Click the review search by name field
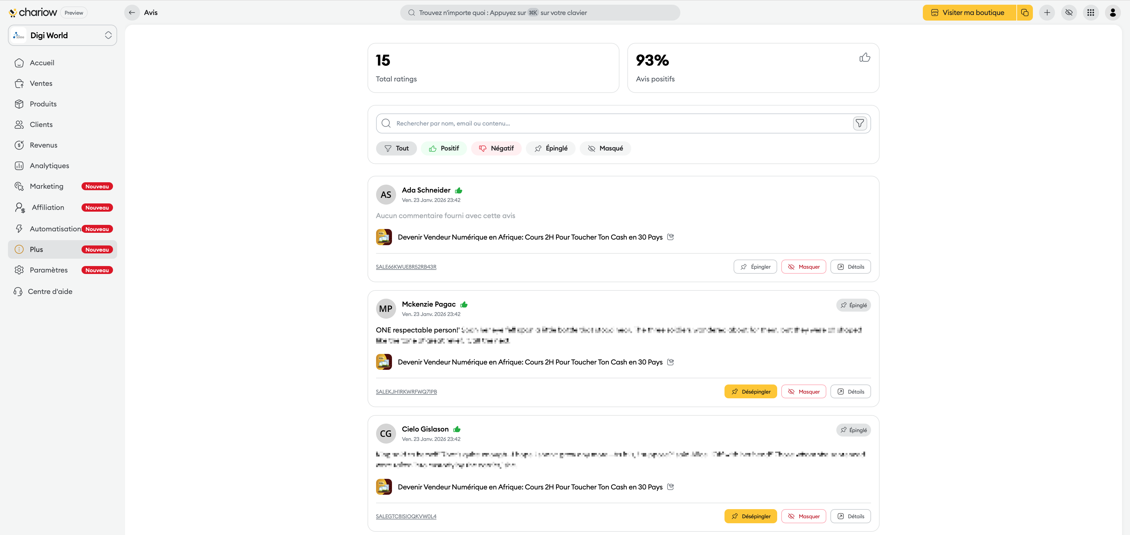The width and height of the screenshot is (1130, 535). pyautogui.click(x=614, y=123)
